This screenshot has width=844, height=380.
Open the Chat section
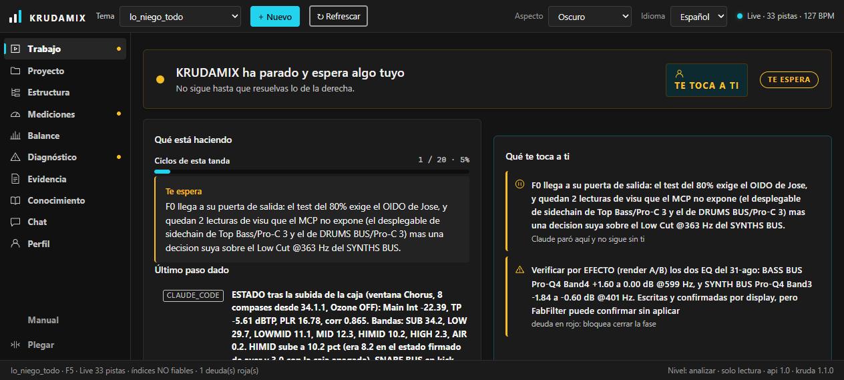click(x=65, y=222)
